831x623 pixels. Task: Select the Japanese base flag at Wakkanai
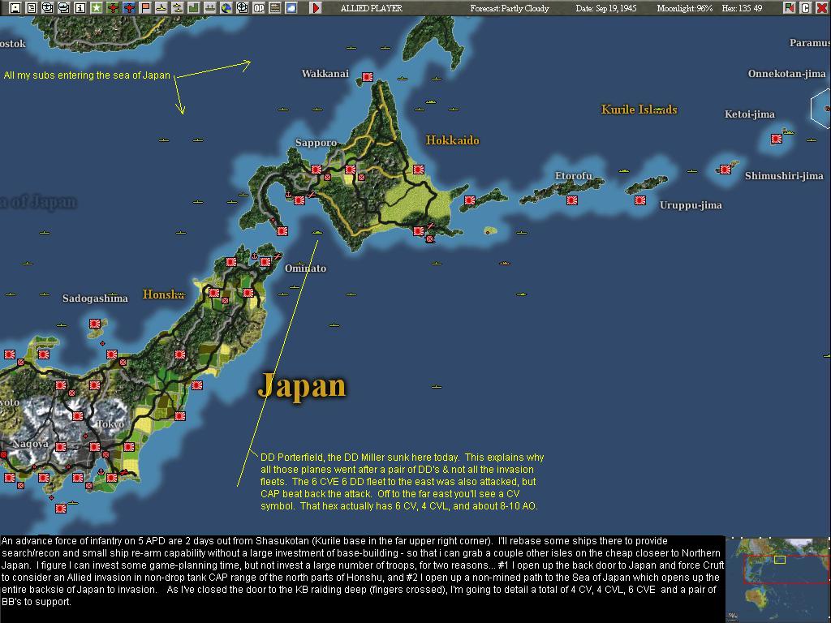tap(368, 77)
